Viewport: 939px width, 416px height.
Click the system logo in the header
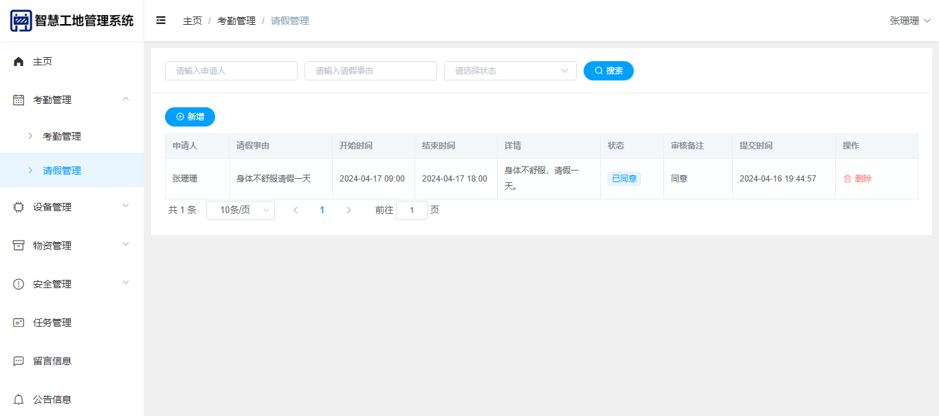(21, 21)
